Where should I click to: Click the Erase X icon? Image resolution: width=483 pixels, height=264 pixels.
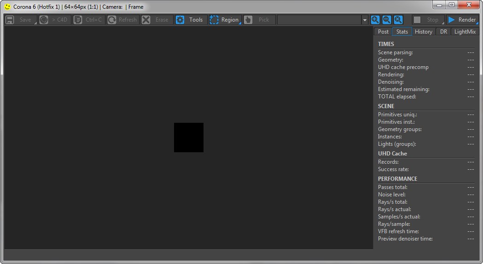coord(145,20)
